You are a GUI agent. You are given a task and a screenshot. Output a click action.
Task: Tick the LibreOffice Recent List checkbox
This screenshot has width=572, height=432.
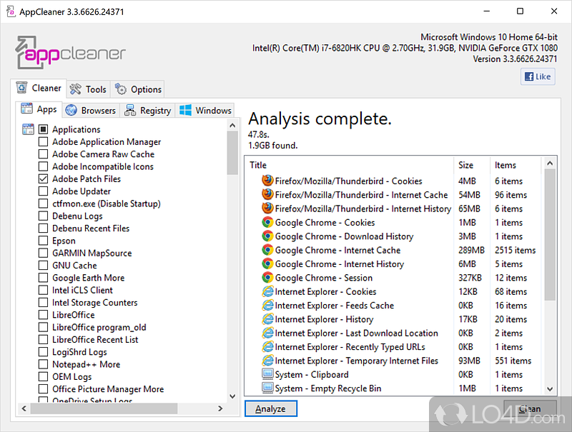pos(44,340)
